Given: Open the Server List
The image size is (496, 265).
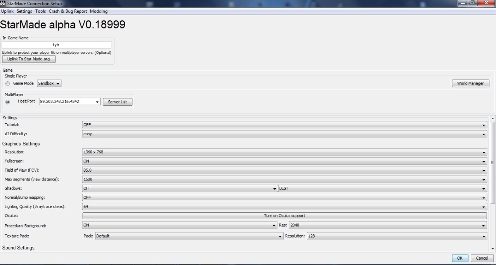Looking at the screenshot, I should tap(117, 102).
